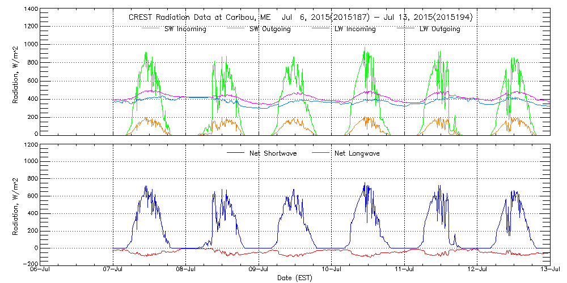Select the 07-Jul date tick label

point(113,270)
